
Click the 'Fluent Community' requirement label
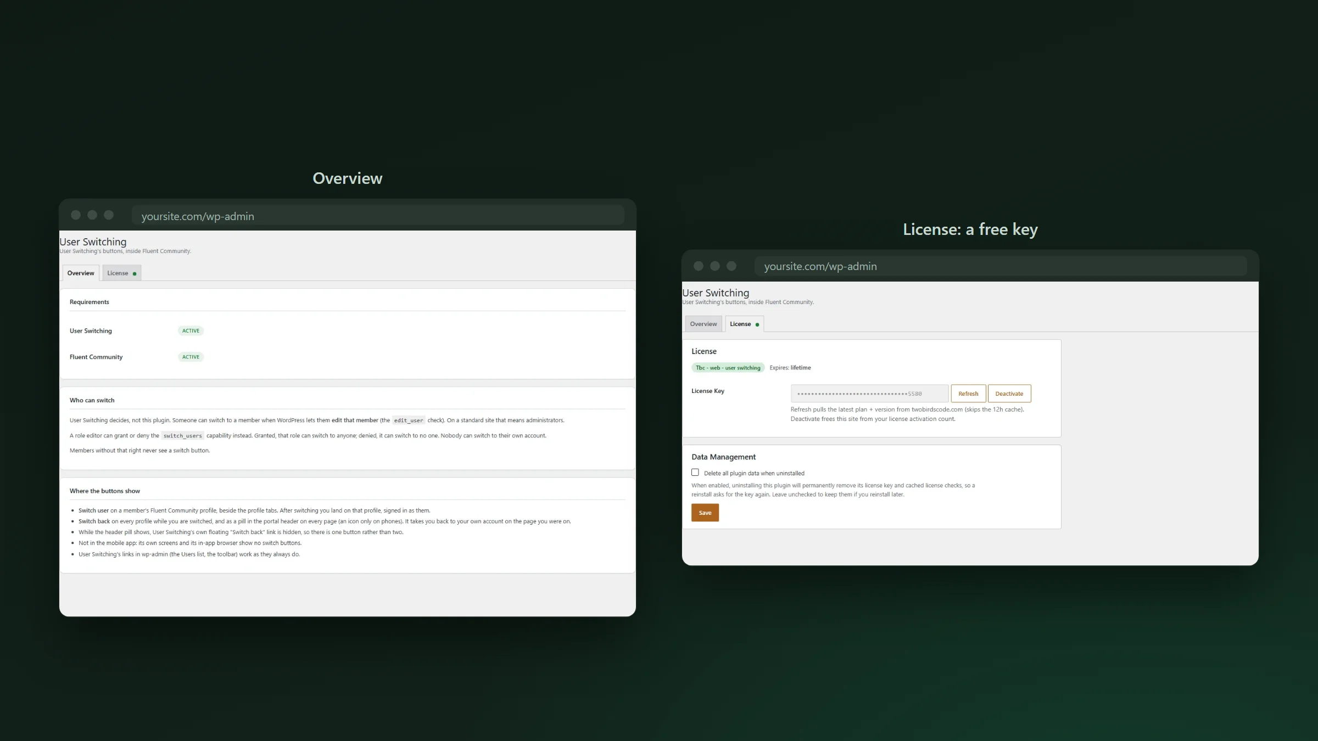pyautogui.click(x=96, y=357)
